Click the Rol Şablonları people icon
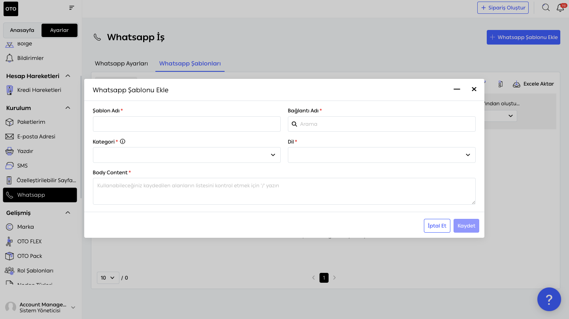The width and height of the screenshot is (569, 319). click(9, 270)
